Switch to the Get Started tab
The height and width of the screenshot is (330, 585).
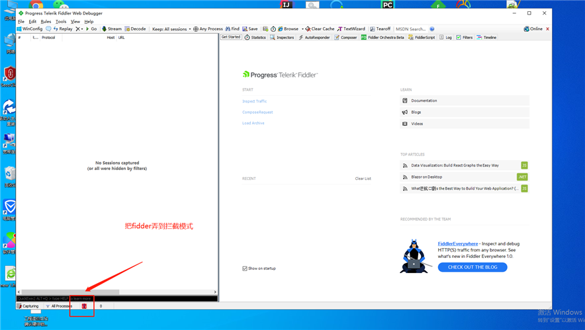coord(231,37)
